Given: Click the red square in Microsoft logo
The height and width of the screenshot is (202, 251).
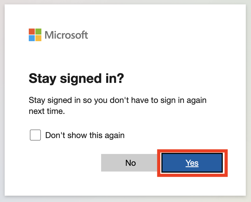Looking at the screenshot, I should pos(32,31).
